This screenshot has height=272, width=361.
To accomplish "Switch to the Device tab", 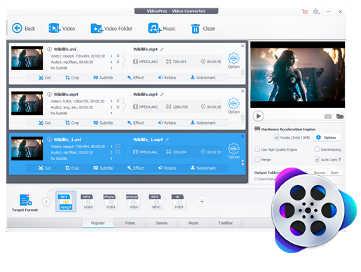I will pyautogui.click(x=161, y=223).
